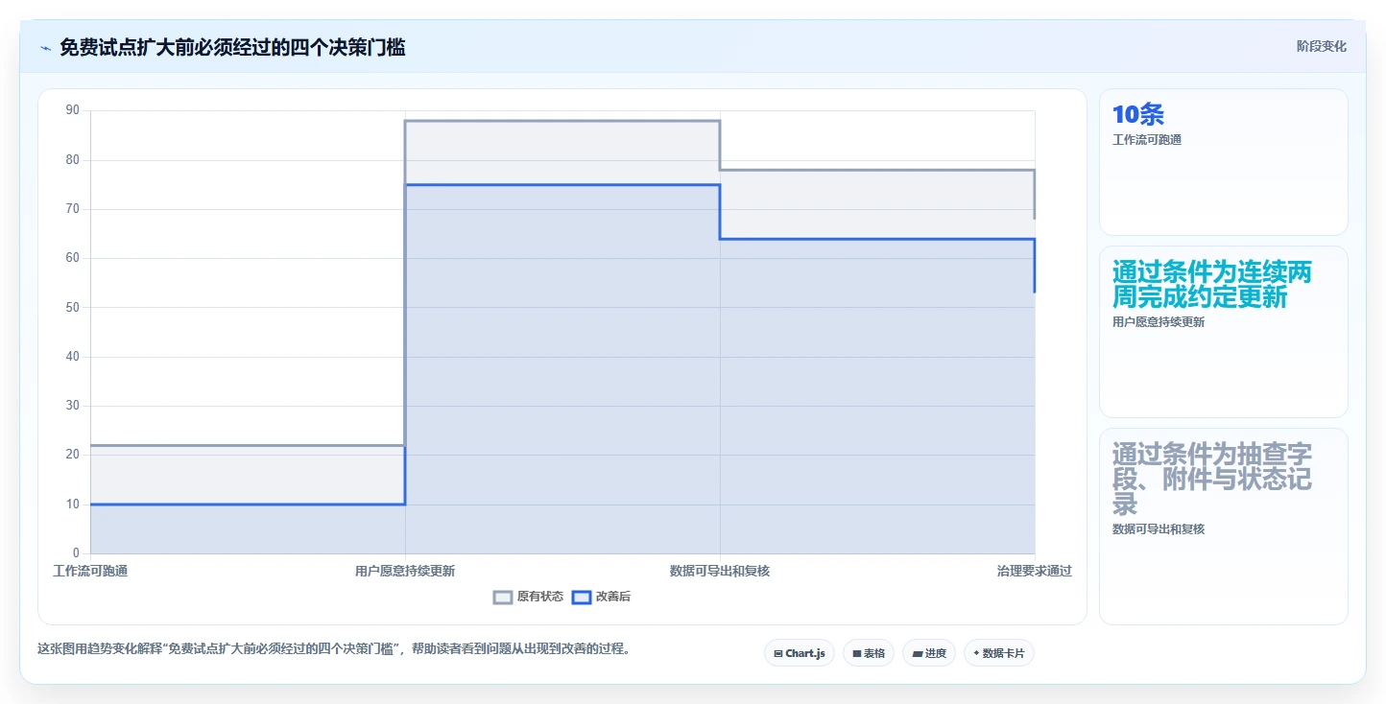Toggle the 原有状态 legend swatch
This screenshot has width=1386, height=704.
tap(503, 597)
